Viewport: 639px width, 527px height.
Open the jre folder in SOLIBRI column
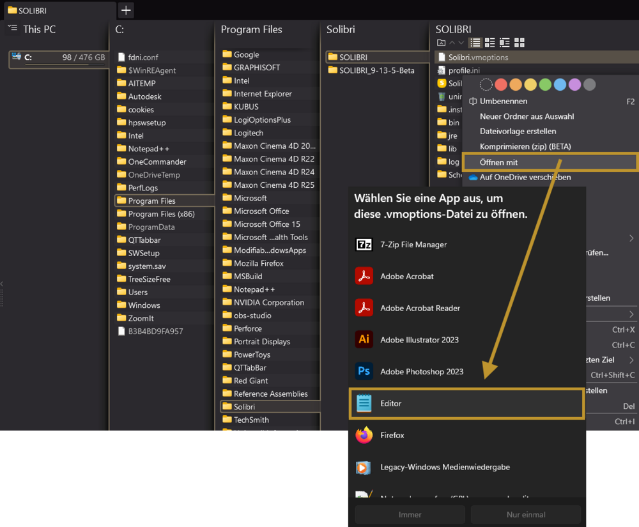point(449,135)
